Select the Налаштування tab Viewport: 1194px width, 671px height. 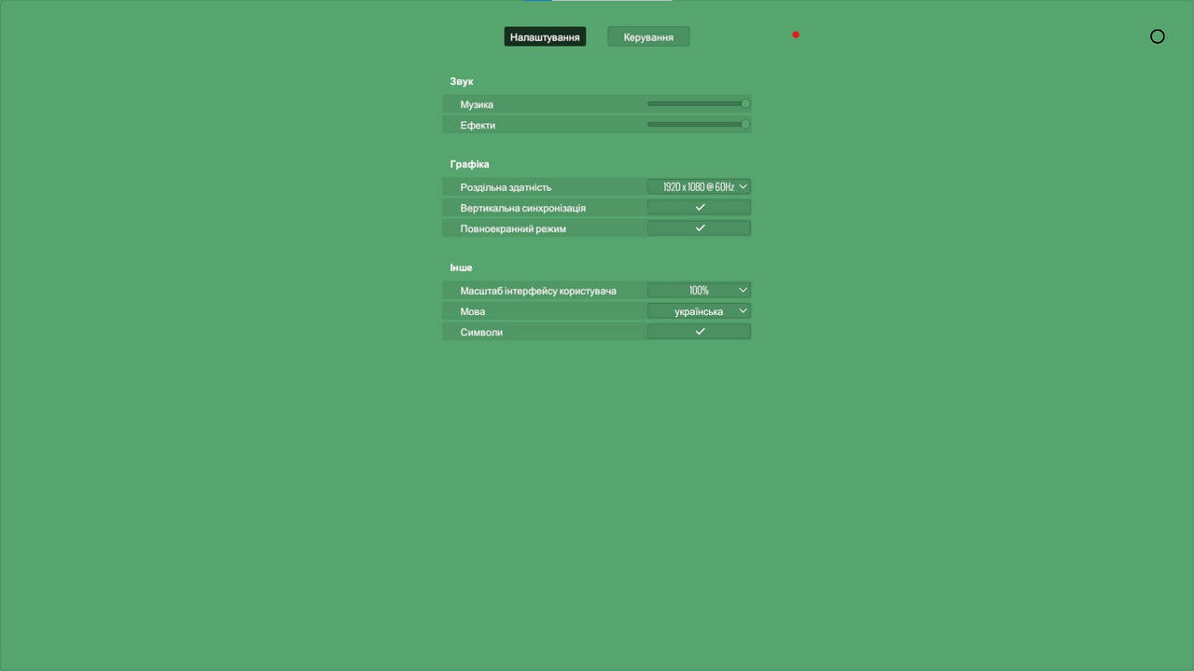pos(545,37)
